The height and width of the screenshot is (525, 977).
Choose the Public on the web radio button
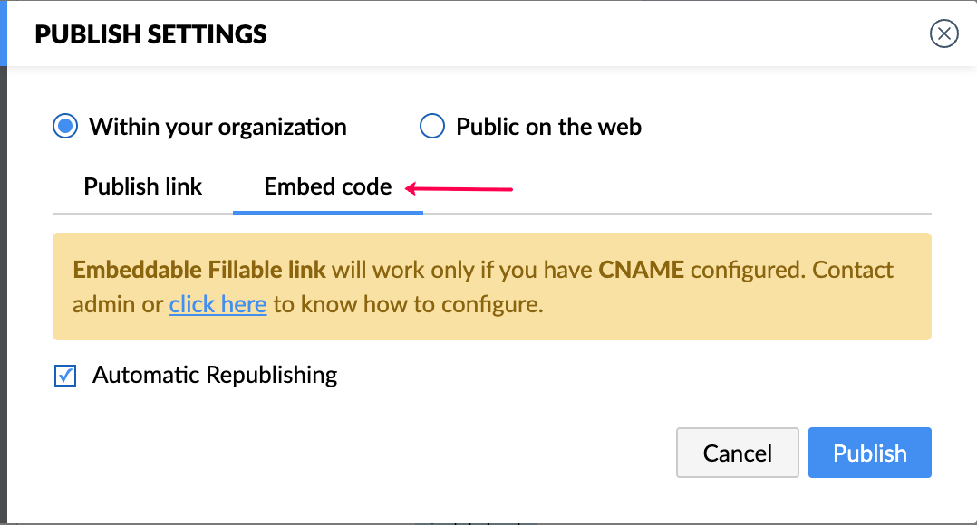pos(432,127)
